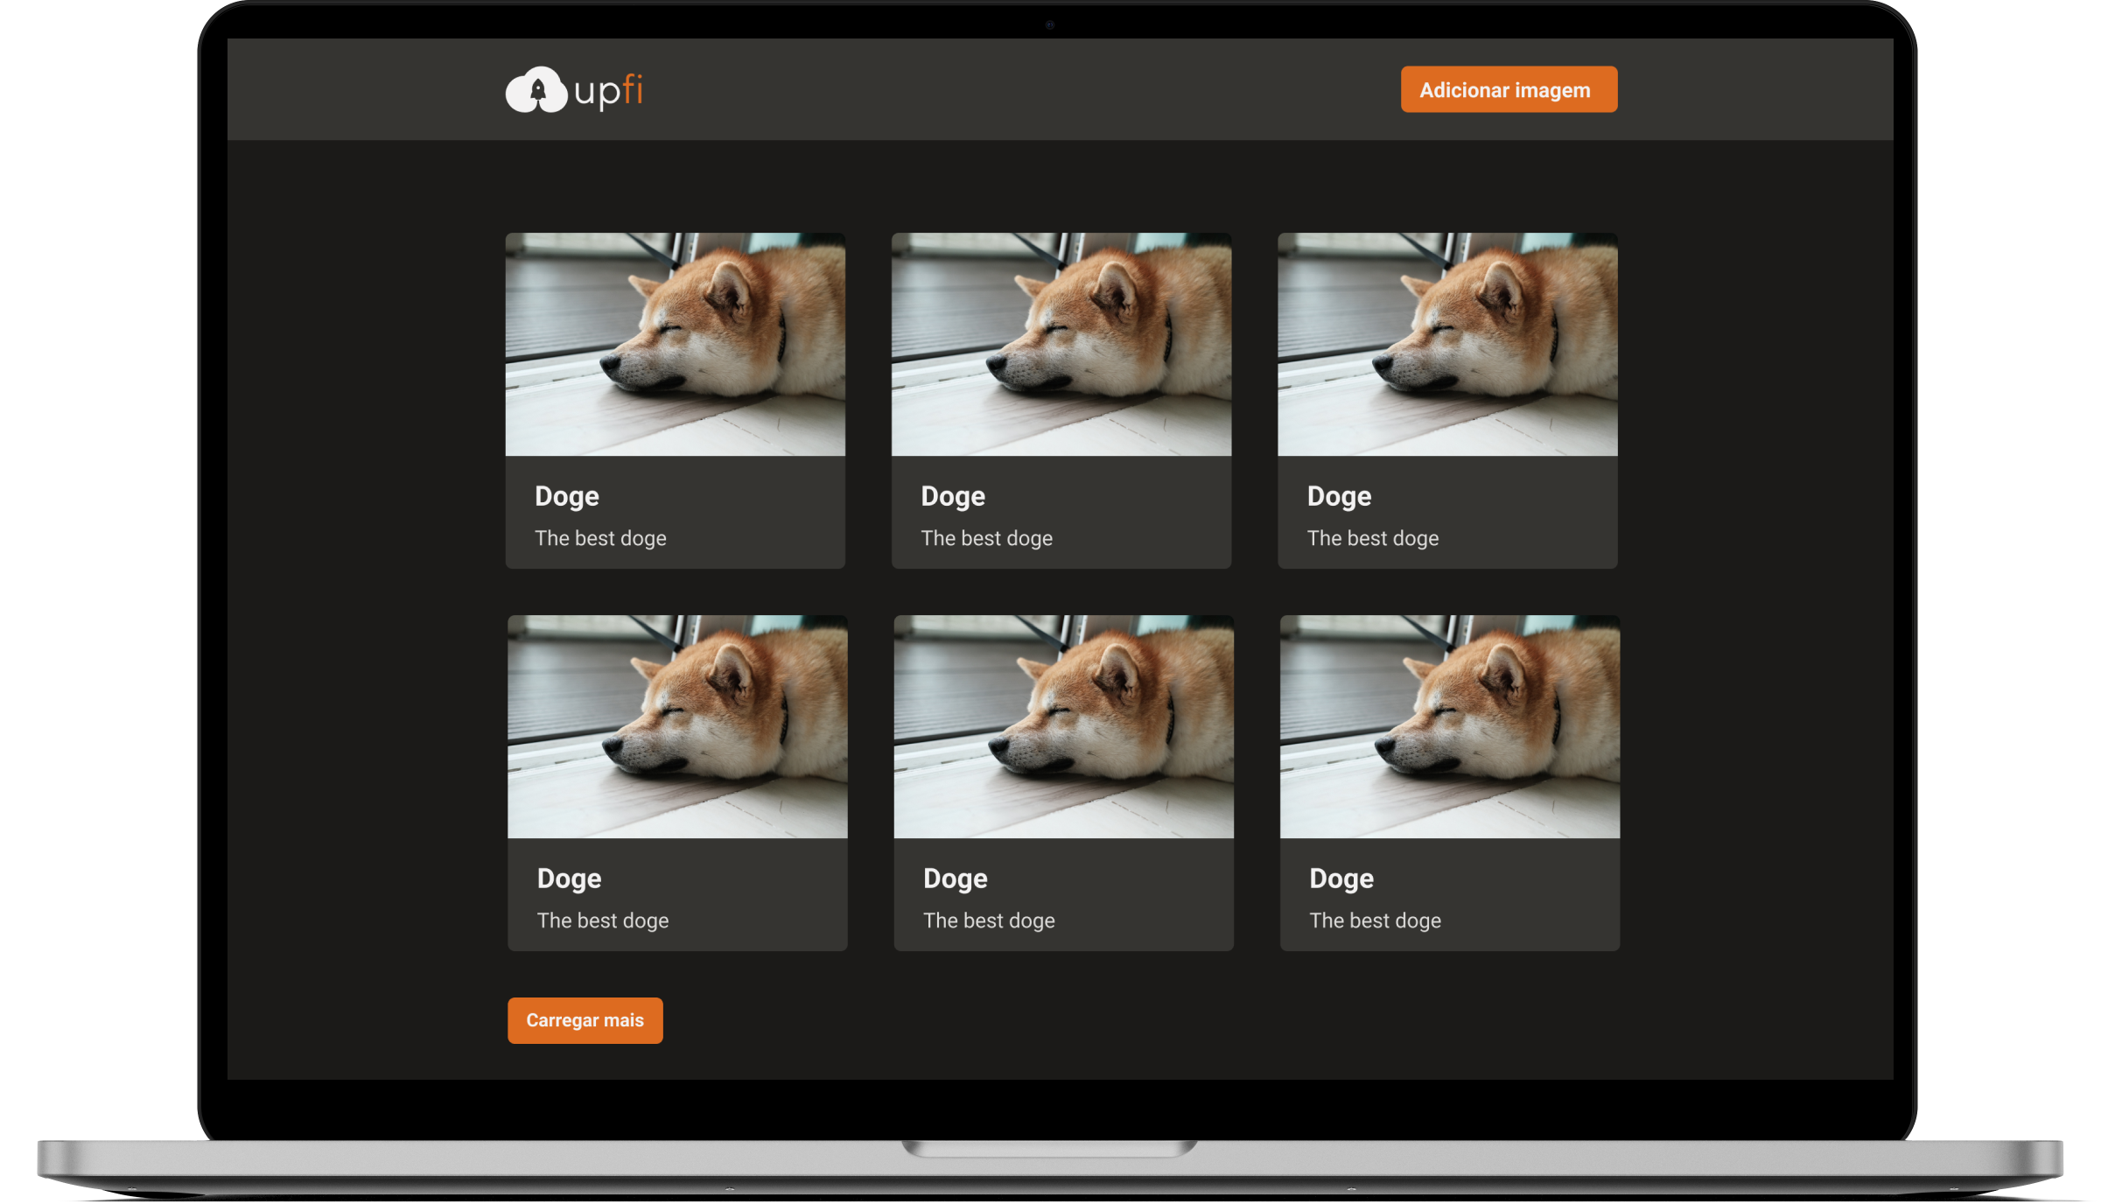Viewport: 2101px width, 1204px height.
Task: Open the Doge image in second row, first card
Action: (677, 726)
